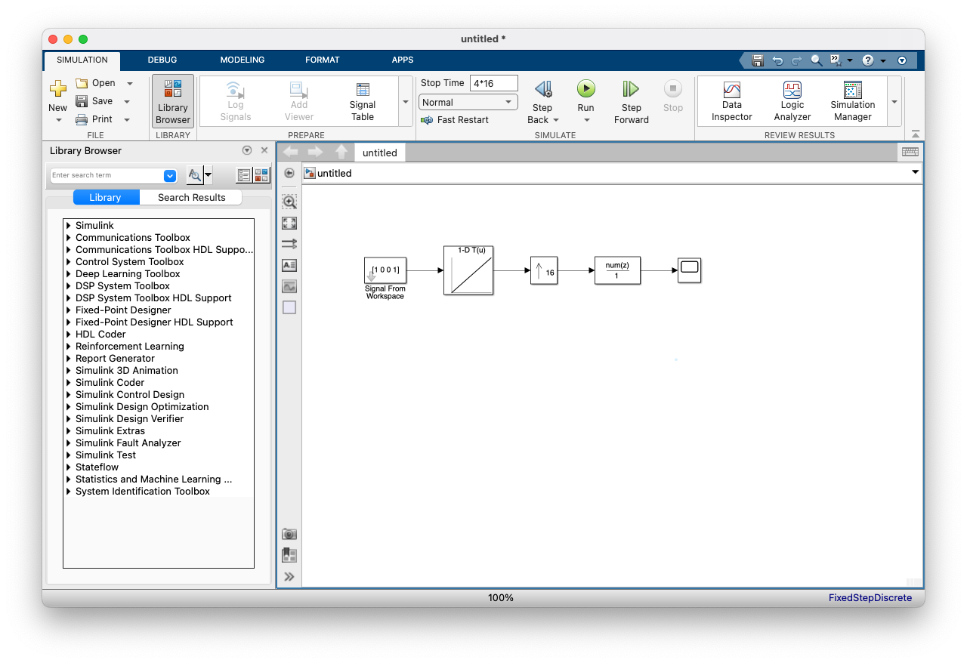Click Fit to View canvas tool
This screenshot has width=967, height=663.
pos(289,223)
